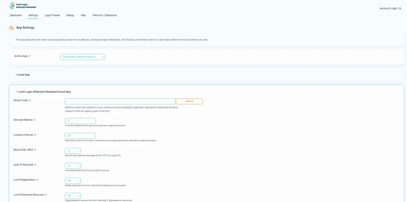Click the 'Lockout Interval' label
This screenshot has height=202, width=407.
[23, 135]
